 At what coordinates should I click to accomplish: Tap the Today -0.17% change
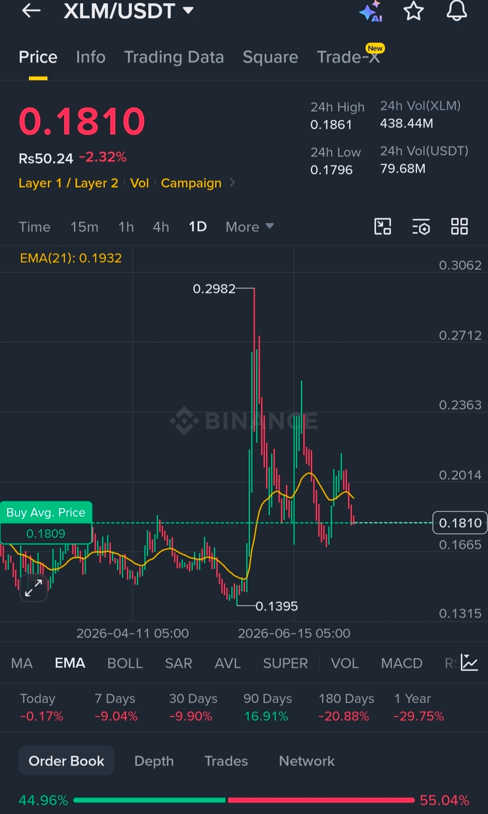41,707
